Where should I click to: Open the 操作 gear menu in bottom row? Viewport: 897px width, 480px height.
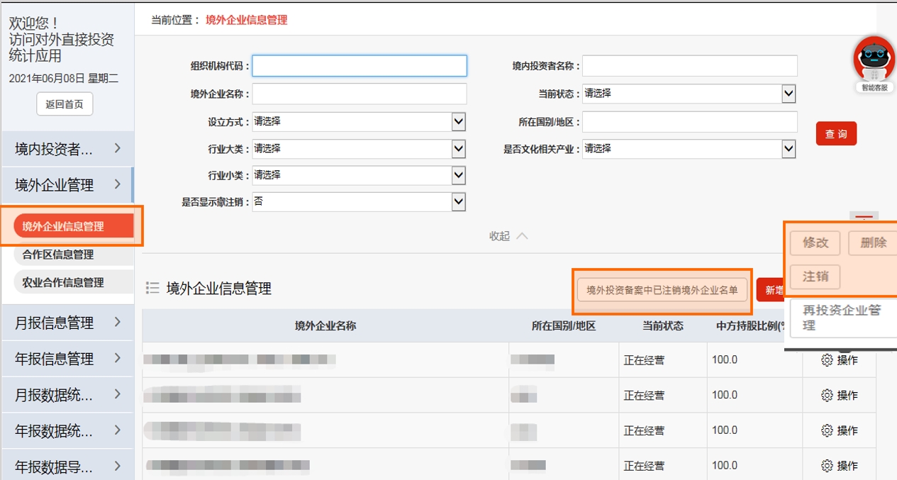tap(839, 465)
